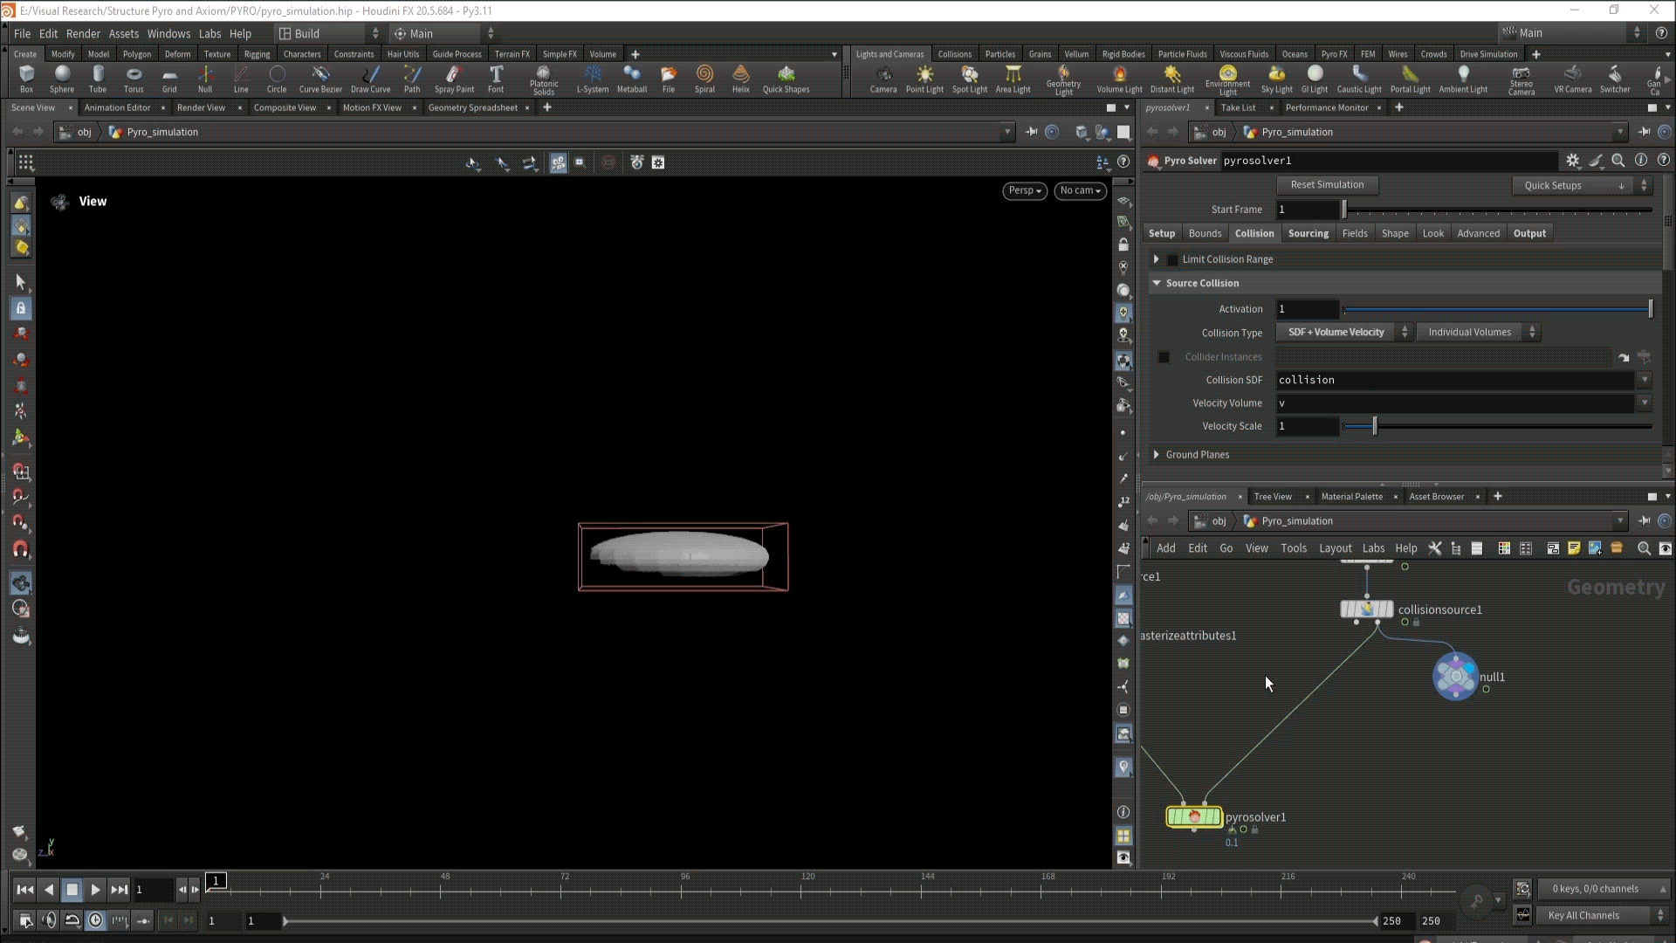The image size is (1676, 943).
Task: Toggle real time playback on the playbar
Action: (x=96, y=919)
